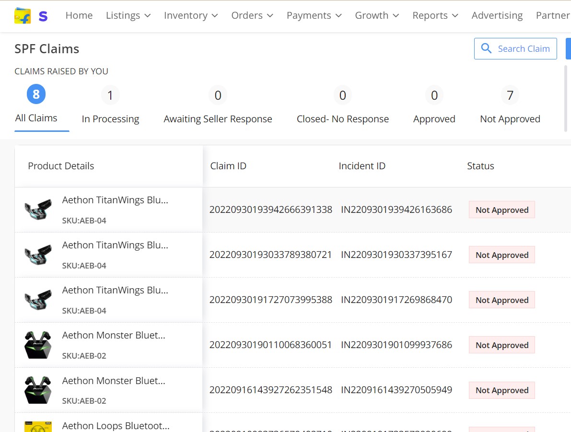The height and width of the screenshot is (432, 571).
Task: Click the count 1 above In Processing
Action: point(110,95)
